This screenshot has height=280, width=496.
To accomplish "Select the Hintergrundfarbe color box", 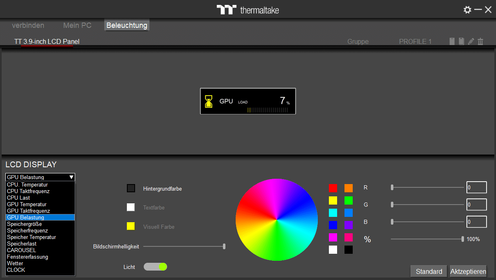I will (x=131, y=189).
